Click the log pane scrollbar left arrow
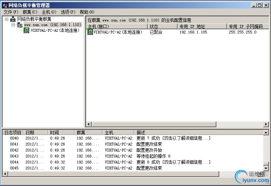The height and width of the screenshot is (186, 271). (x=5, y=174)
